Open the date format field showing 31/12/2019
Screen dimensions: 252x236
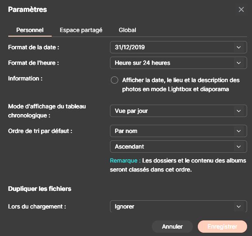click(x=172, y=47)
